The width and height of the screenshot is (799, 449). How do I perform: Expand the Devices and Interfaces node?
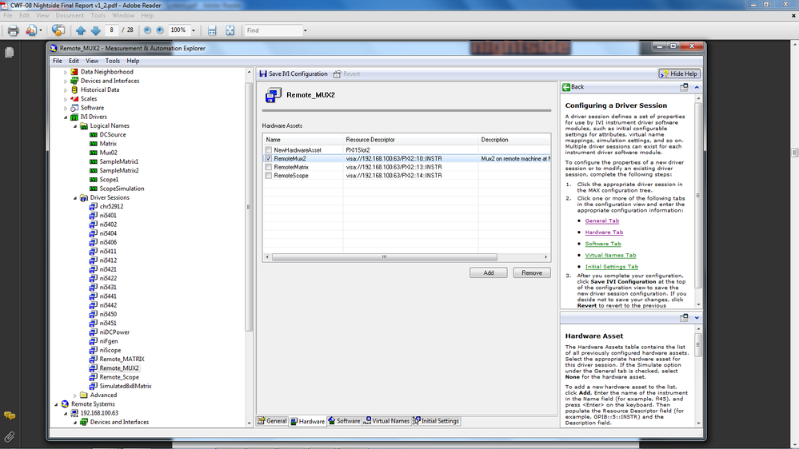(66, 81)
